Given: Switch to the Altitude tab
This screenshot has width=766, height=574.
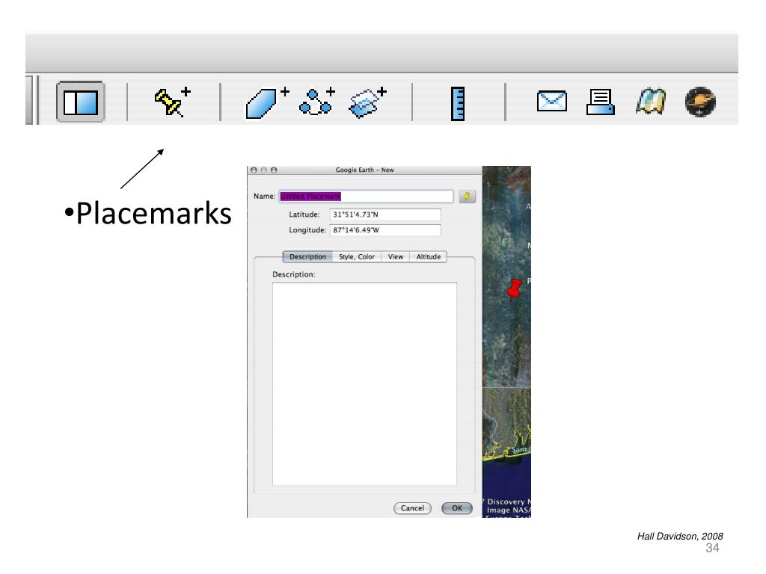Looking at the screenshot, I should click(428, 257).
